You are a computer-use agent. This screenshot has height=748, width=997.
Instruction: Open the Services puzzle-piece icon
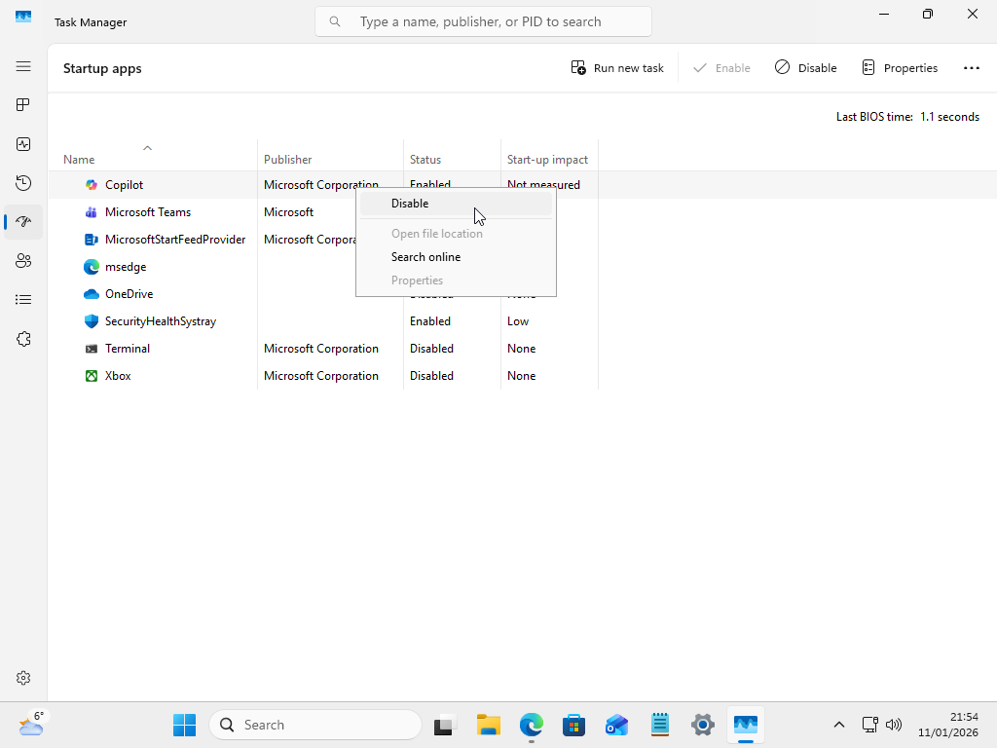(x=23, y=339)
